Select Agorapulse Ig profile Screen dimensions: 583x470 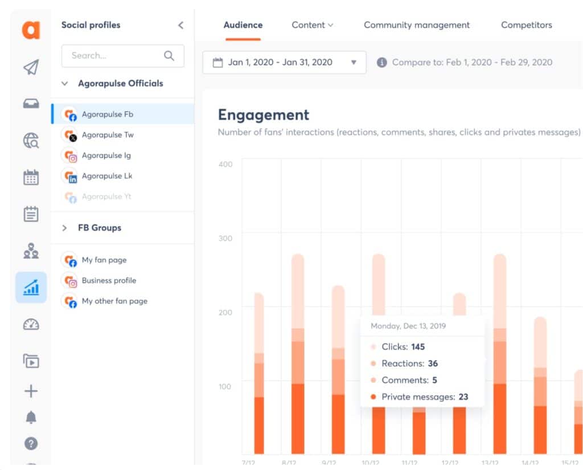point(123,155)
